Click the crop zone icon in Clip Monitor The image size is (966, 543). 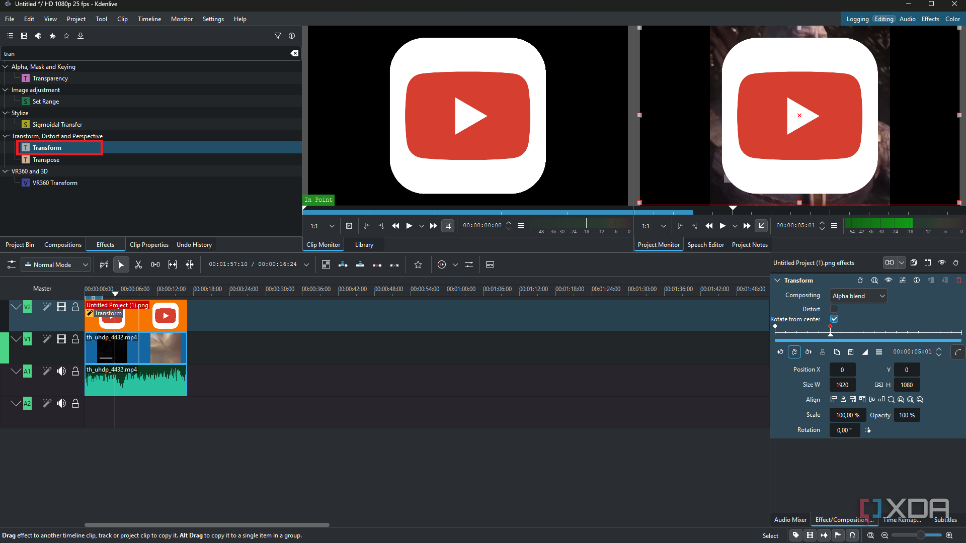point(448,226)
